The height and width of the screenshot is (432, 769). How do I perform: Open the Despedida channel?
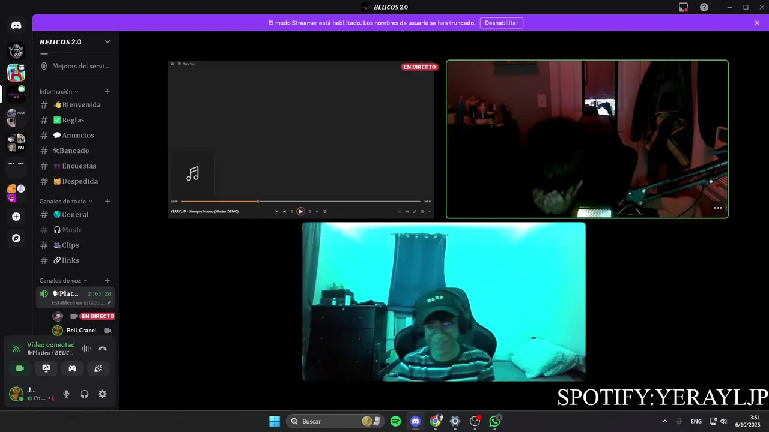(75, 181)
